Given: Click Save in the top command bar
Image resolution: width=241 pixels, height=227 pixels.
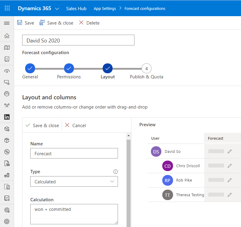Looking at the screenshot, I should pyautogui.click(x=26, y=23).
